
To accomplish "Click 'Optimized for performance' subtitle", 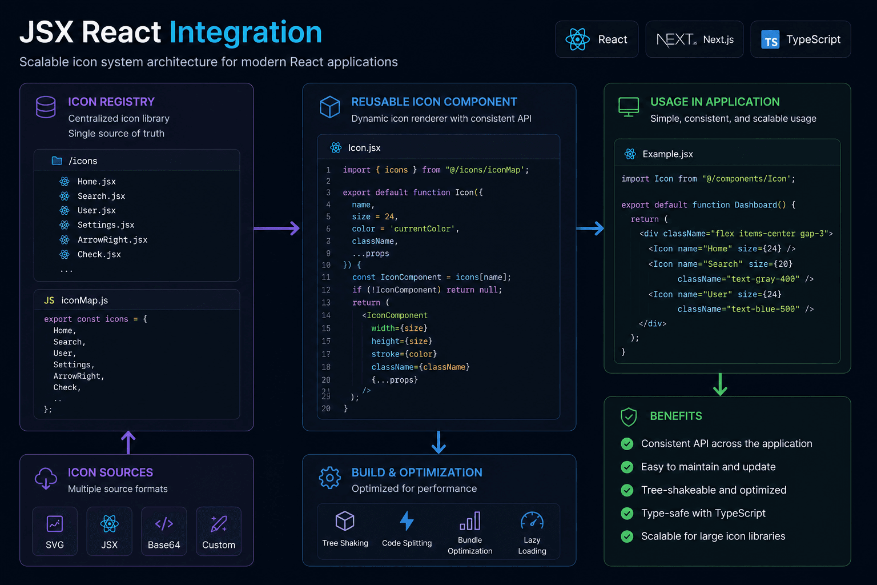I will (414, 488).
